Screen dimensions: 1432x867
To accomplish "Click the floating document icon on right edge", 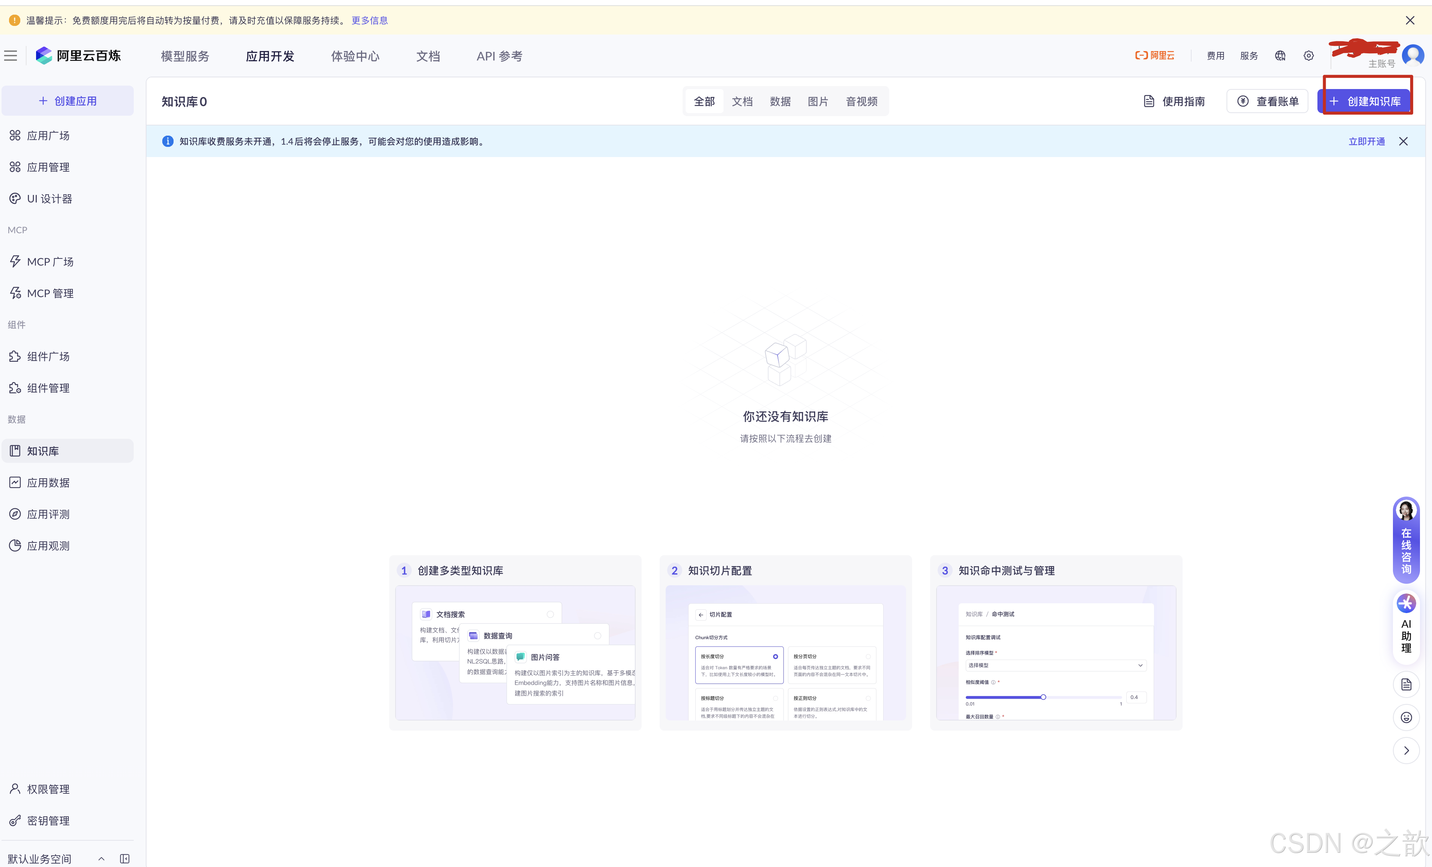I will [1406, 684].
